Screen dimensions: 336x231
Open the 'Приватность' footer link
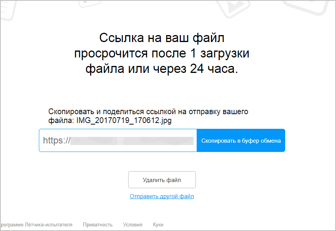click(x=97, y=224)
